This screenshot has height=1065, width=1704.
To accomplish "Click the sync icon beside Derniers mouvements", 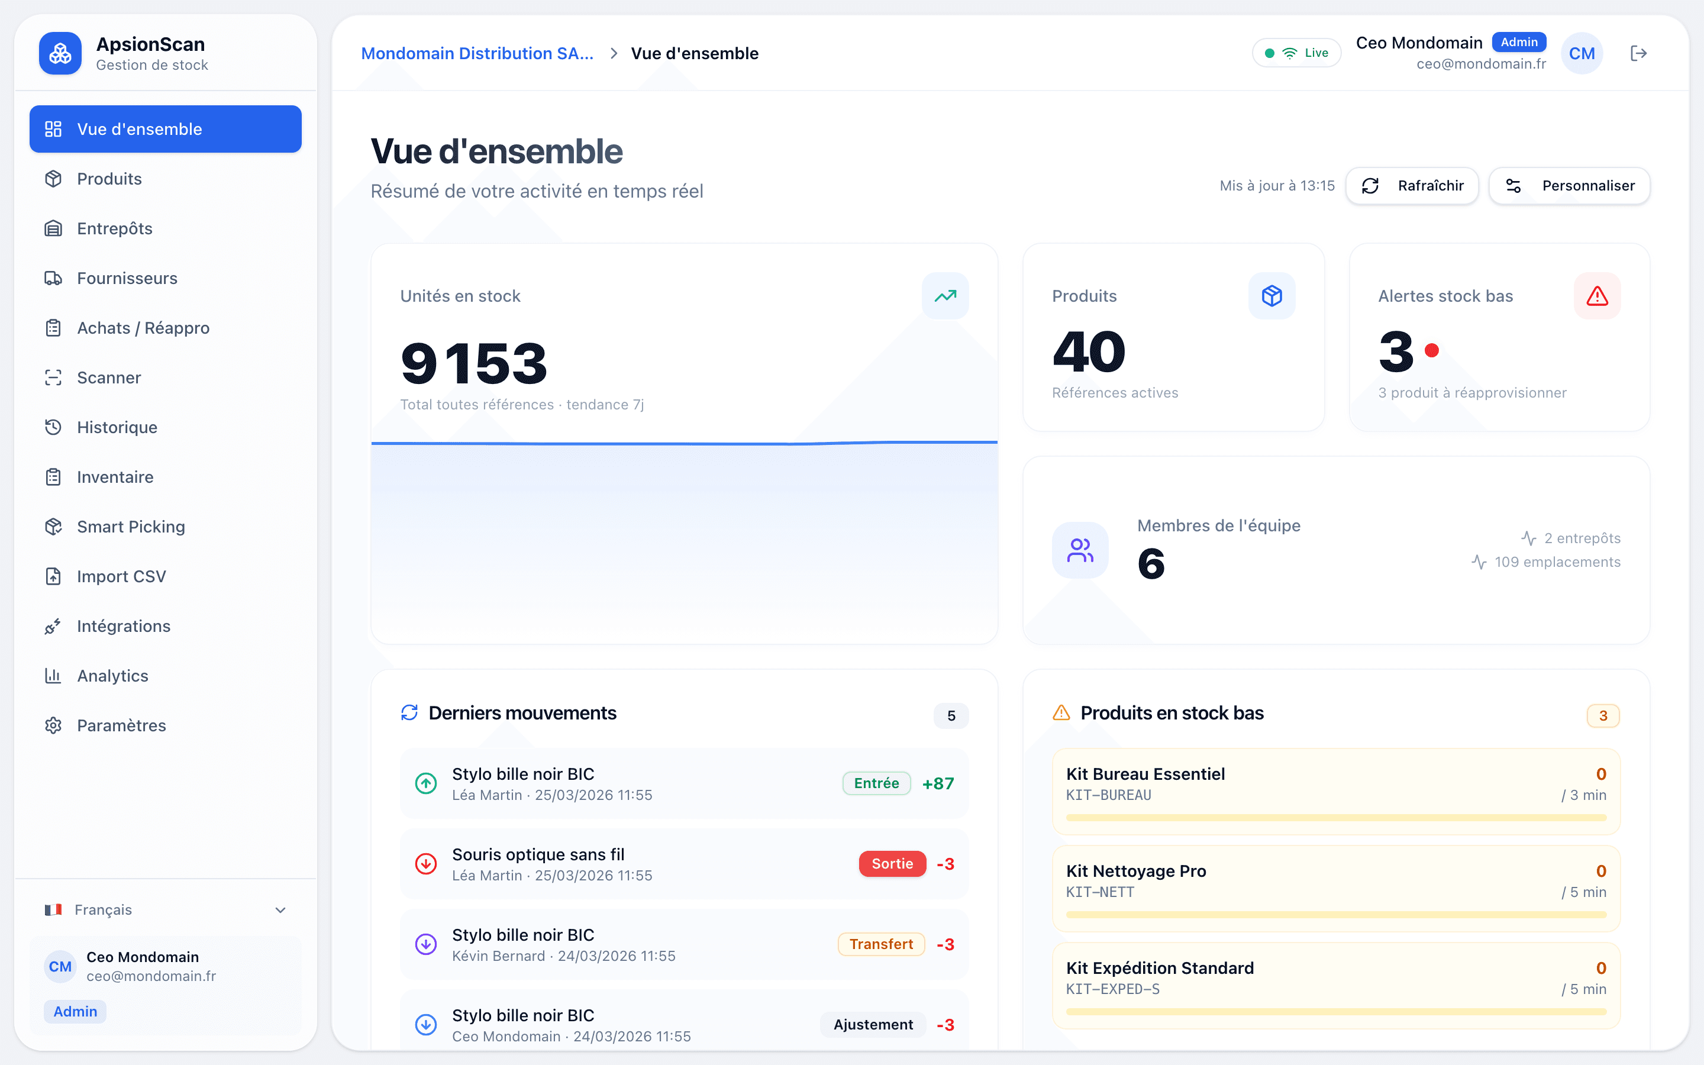I will coord(409,713).
